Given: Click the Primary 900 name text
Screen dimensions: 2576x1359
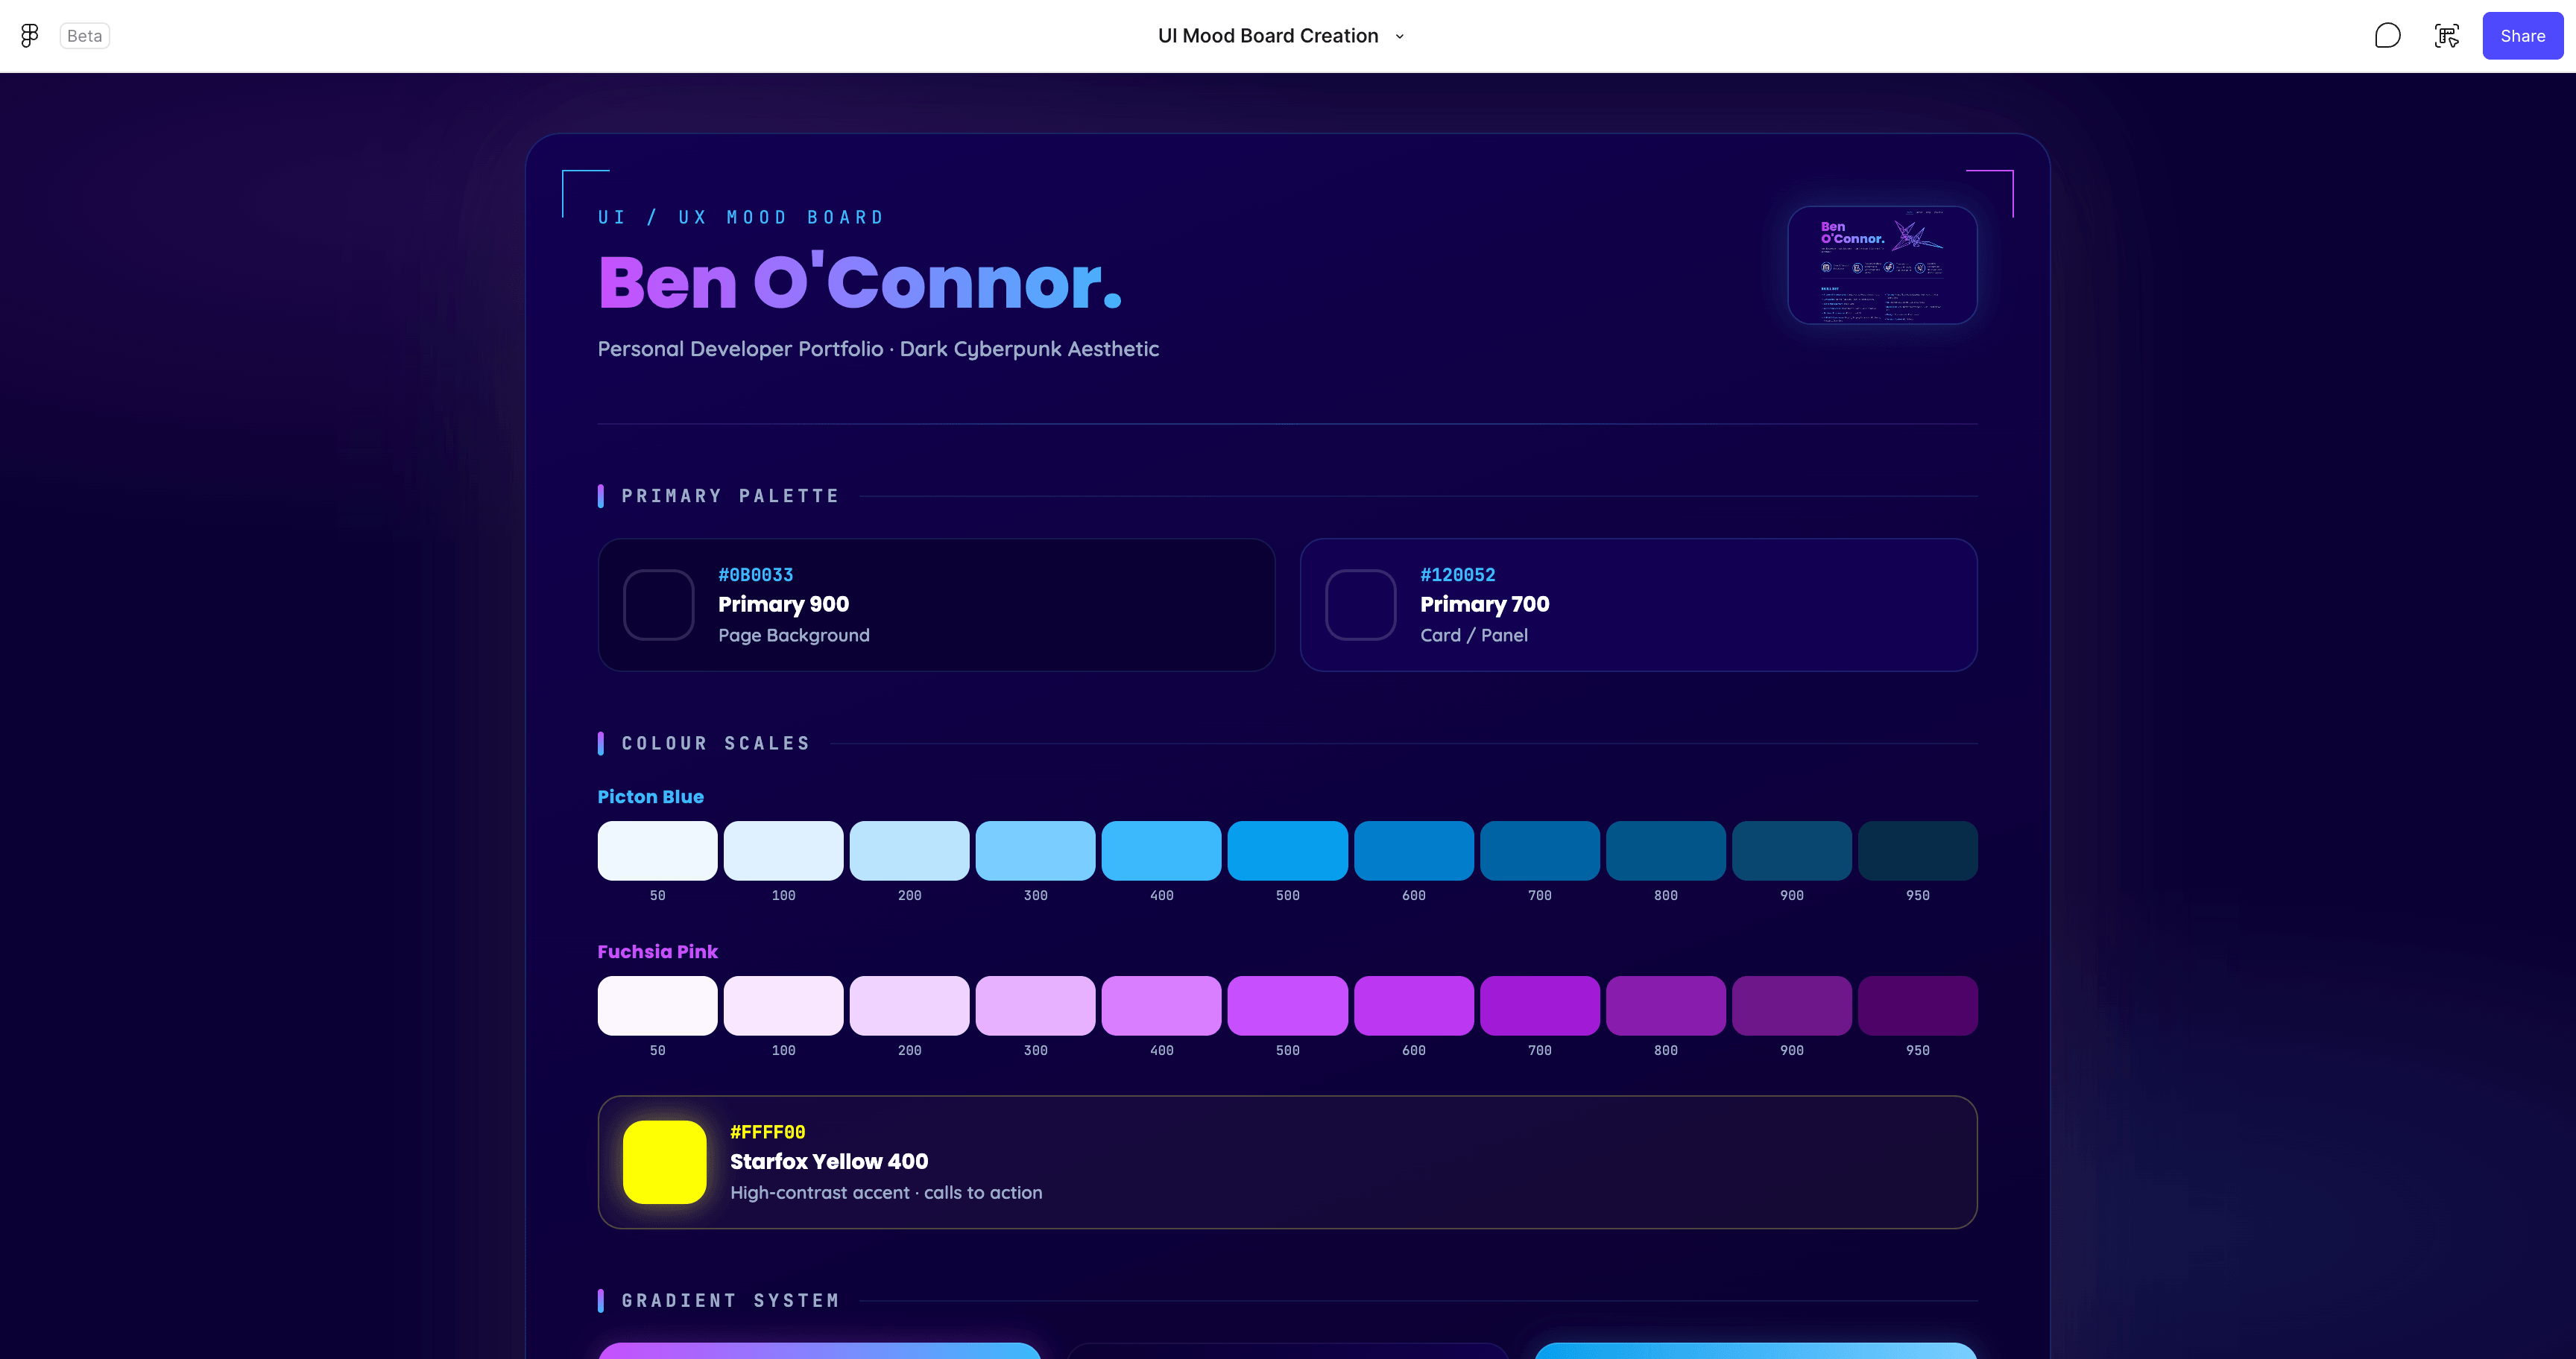Looking at the screenshot, I should tap(783, 604).
